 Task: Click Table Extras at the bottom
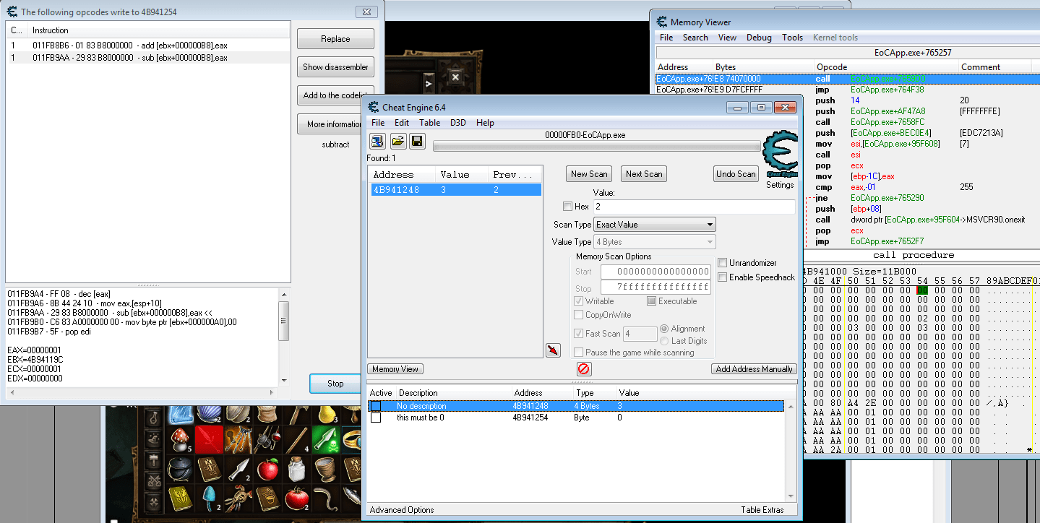(x=762, y=510)
